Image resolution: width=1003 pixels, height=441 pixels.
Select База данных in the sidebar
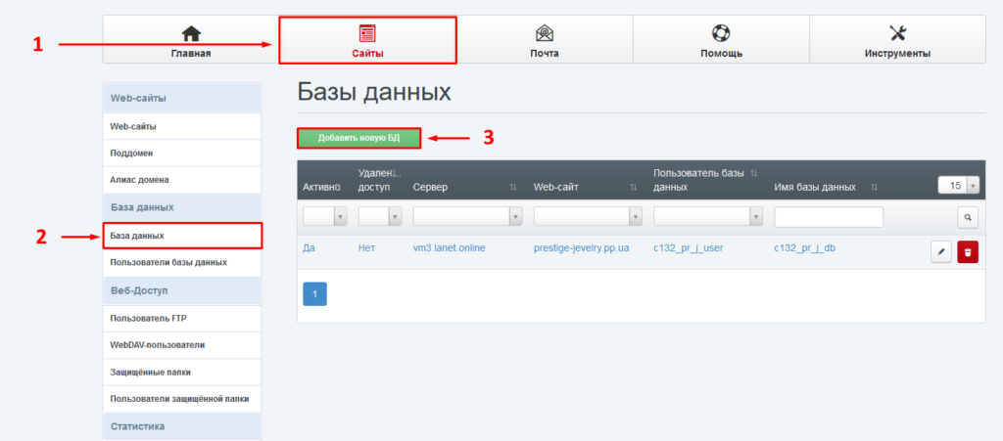[x=181, y=236]
